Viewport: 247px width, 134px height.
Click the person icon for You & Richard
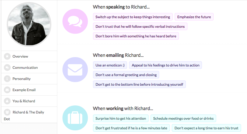7,101
